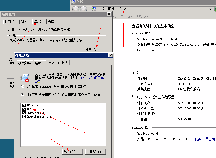Select the IntraServer list entry text
This screenshot has height=158, width=216.
(35, 113)
